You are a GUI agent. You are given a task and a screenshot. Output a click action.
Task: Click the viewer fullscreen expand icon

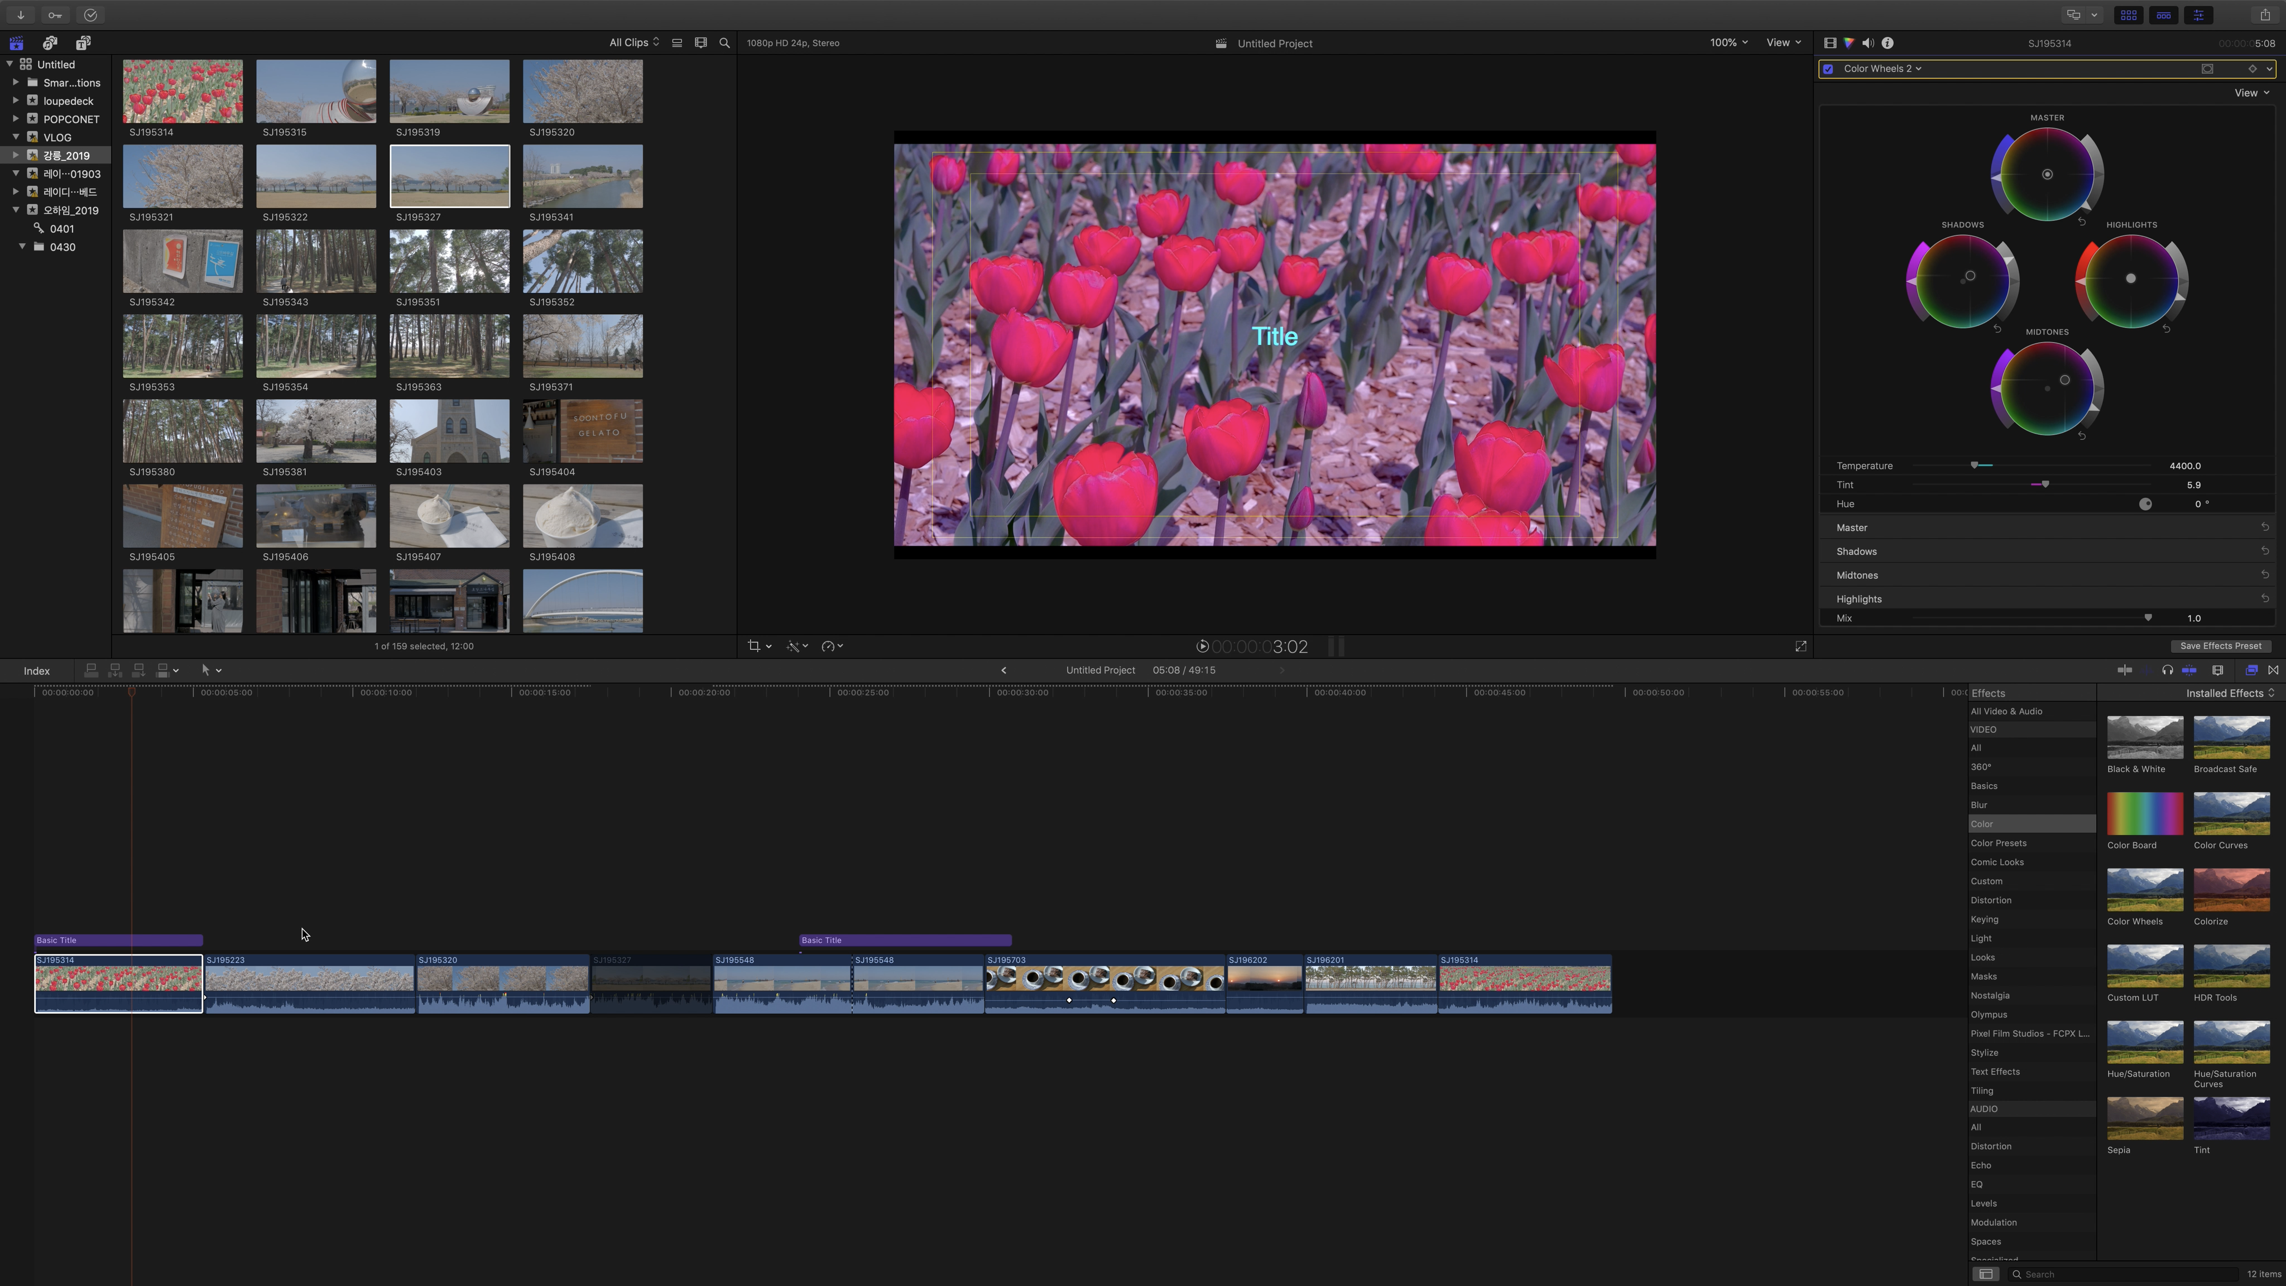click(x=1800, y=646)
